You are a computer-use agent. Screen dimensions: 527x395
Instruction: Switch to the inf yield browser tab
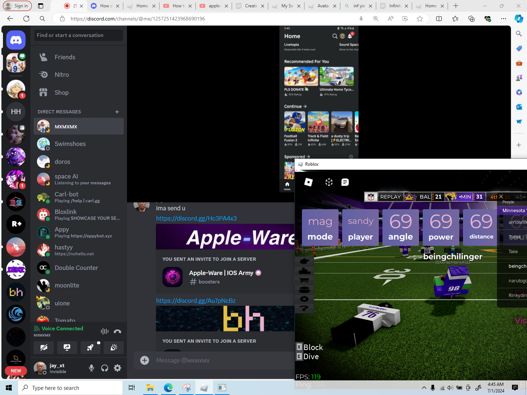(x=358, y=6)
